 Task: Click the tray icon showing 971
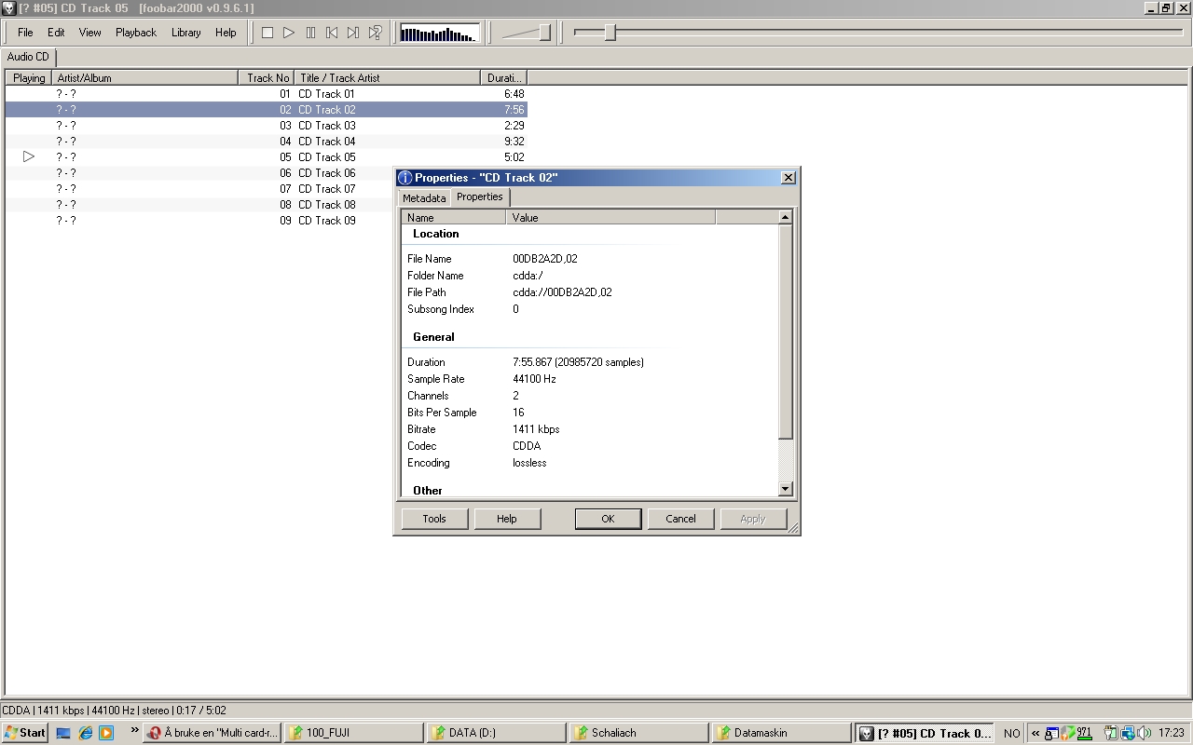click(x=1084, y=733)
